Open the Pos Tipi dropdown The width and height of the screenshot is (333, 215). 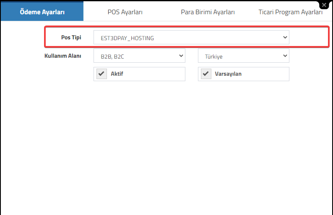191,37
